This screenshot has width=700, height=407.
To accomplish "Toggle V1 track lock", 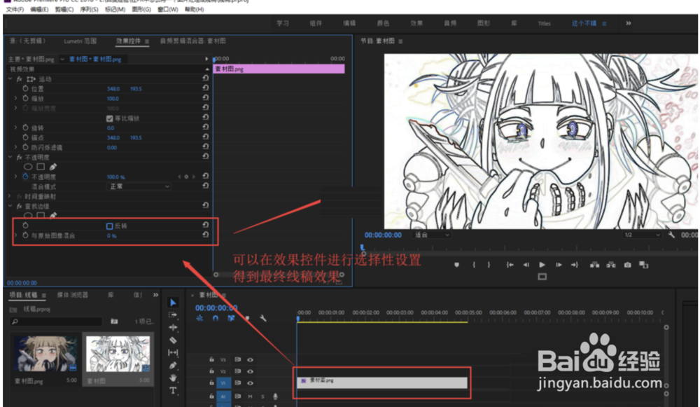I will pos(211,383).
